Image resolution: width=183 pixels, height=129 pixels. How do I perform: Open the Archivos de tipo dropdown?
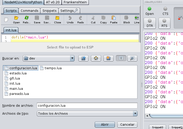click(87, 113)
